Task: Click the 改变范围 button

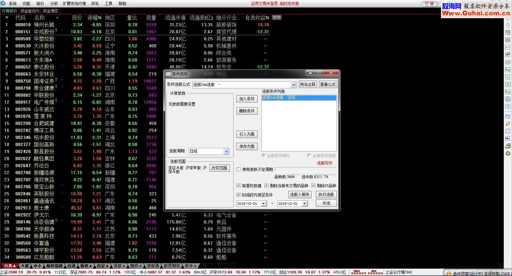Action: coord(219,168)
